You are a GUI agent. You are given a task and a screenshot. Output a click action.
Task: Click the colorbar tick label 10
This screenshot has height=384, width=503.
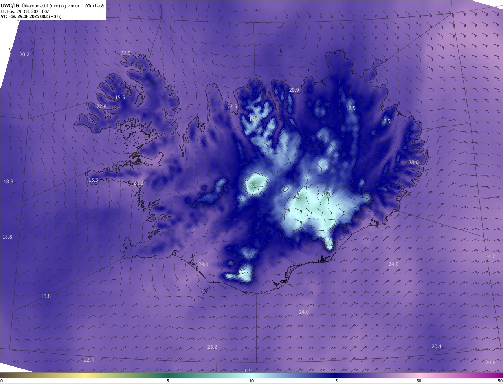click(x=251, y=381)
